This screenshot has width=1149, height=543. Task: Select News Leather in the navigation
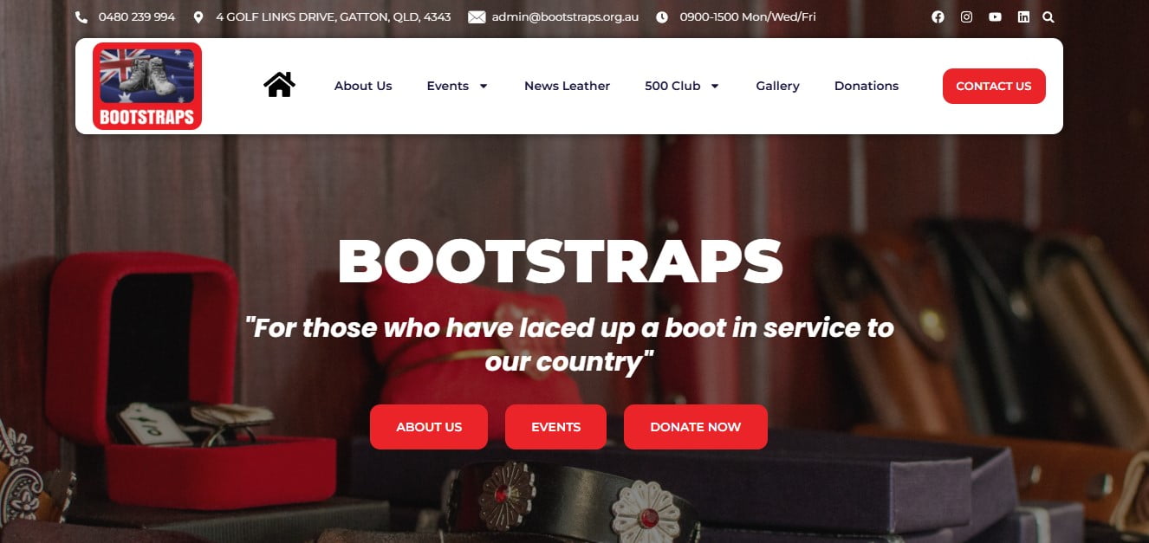click(567, 86)
